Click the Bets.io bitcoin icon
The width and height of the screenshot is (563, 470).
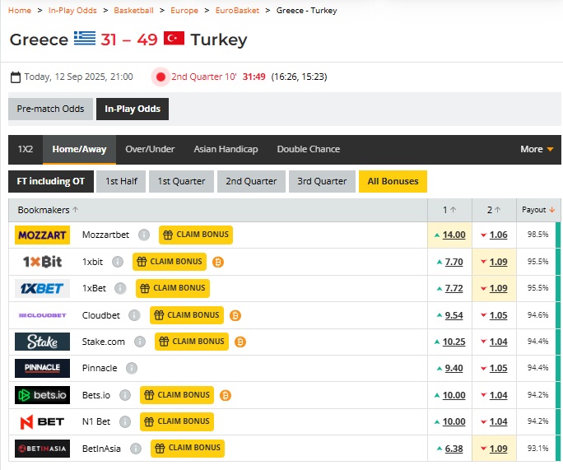point(226,395)
